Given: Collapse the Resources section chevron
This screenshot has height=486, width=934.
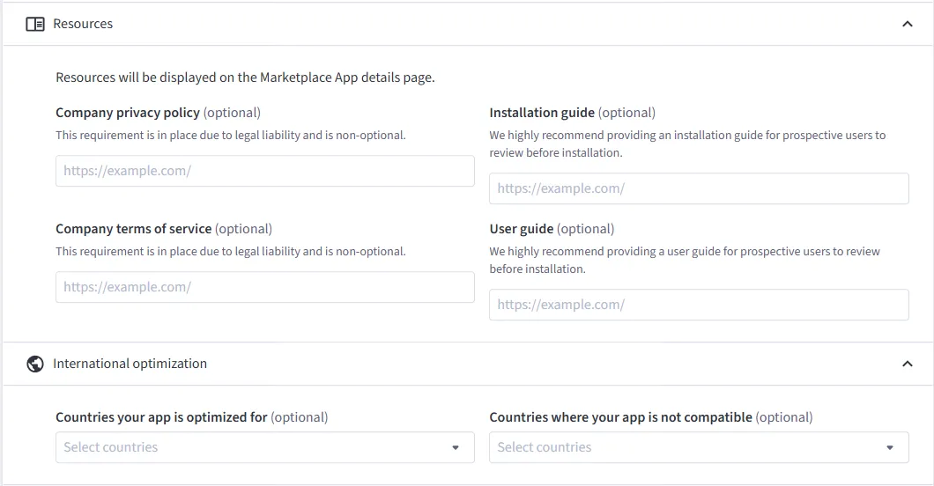Looking at the screenshot, I should [x=908, y=24].
